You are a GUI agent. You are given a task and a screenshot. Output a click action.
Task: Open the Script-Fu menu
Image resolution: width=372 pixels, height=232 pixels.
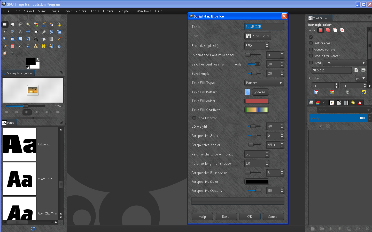pos(125,11)
